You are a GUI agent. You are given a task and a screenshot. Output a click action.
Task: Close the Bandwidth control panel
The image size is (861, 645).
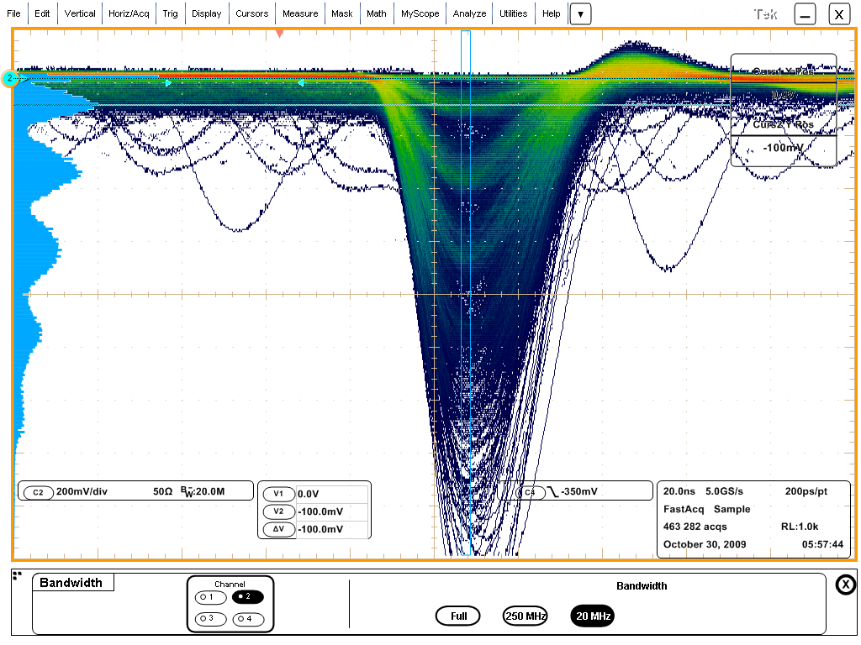point(845,585)
